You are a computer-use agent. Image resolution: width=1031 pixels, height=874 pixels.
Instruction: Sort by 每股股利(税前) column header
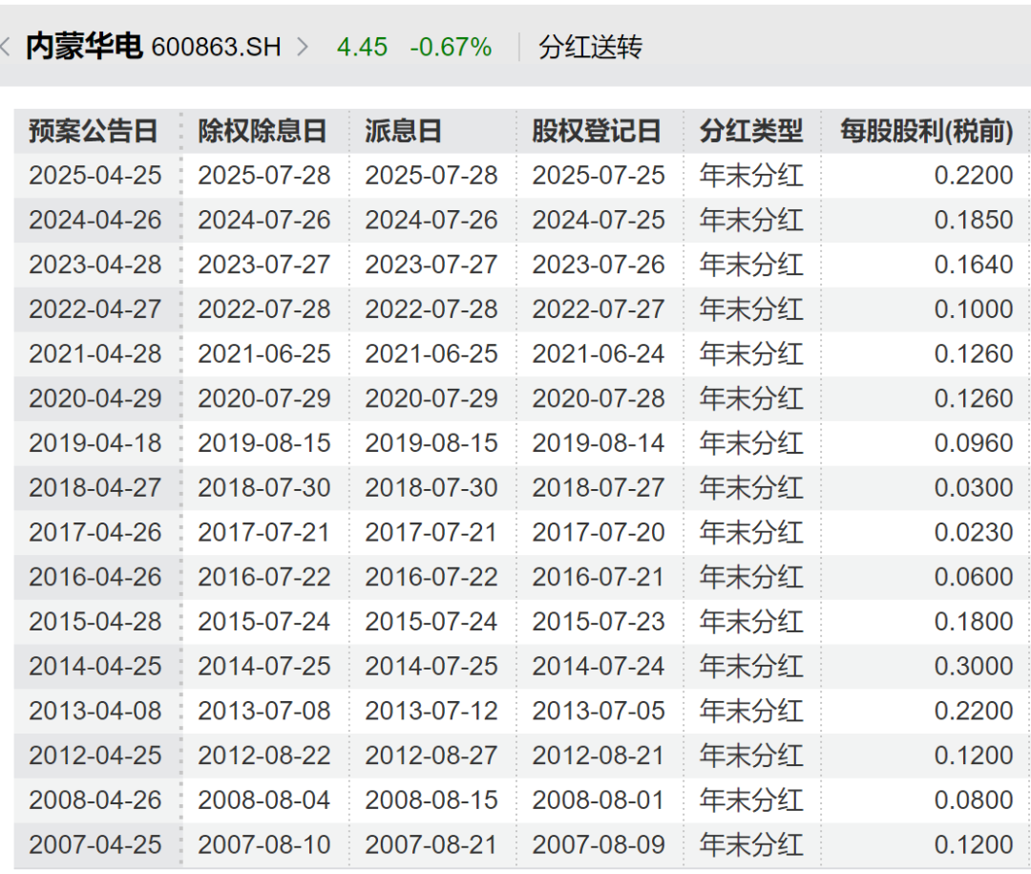coord(926,131)
